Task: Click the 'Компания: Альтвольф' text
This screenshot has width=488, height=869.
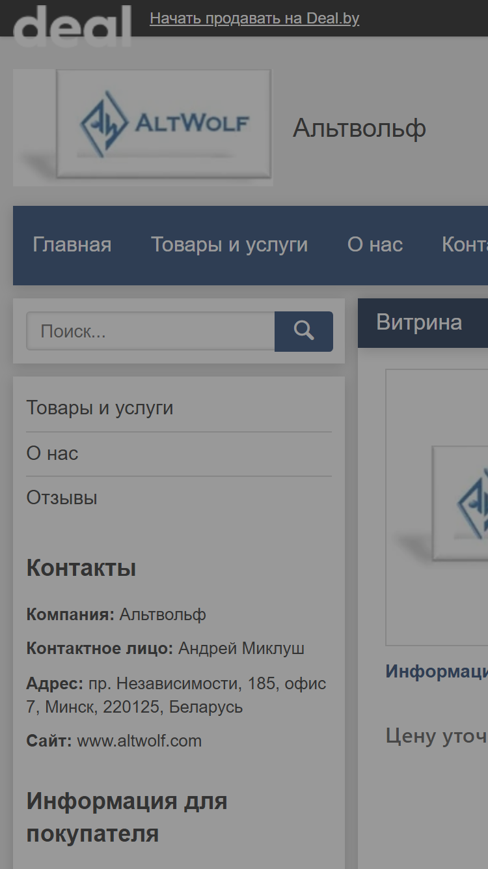Action: [116, 614]
